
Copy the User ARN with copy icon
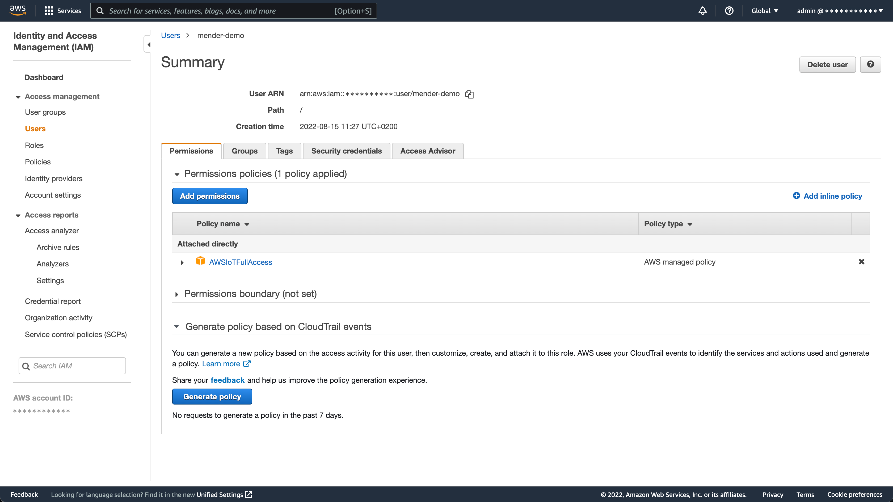[x=469, y=94]
